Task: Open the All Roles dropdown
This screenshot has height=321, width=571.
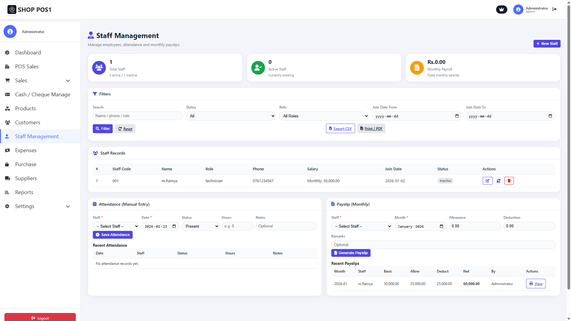Action: click(x=324, y=116)
